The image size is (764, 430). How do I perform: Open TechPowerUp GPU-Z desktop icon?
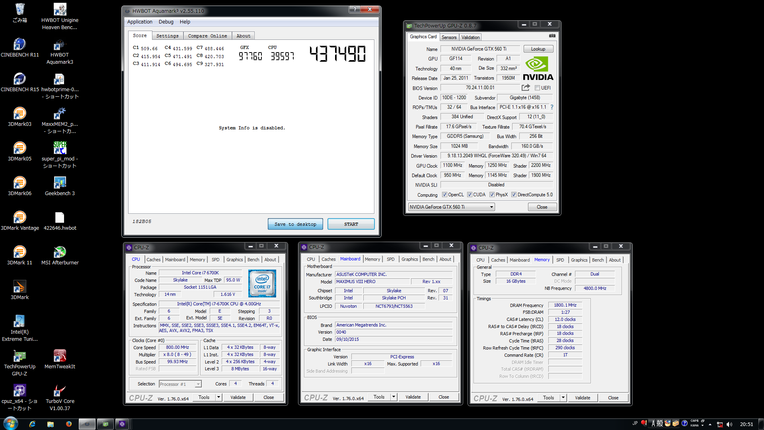[19, 363]
